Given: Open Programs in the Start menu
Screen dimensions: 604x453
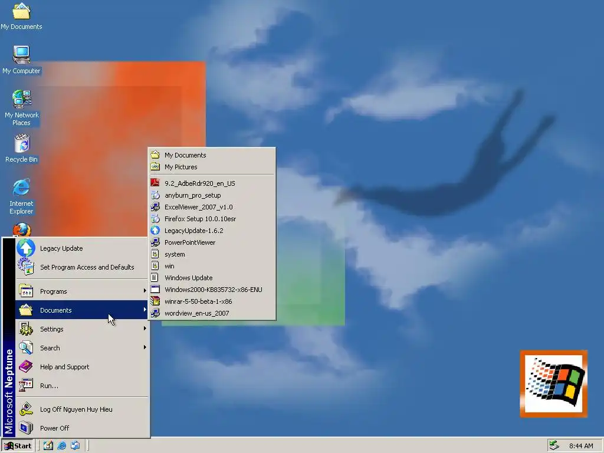Looking at the screenshot, I should click(81, 291).
